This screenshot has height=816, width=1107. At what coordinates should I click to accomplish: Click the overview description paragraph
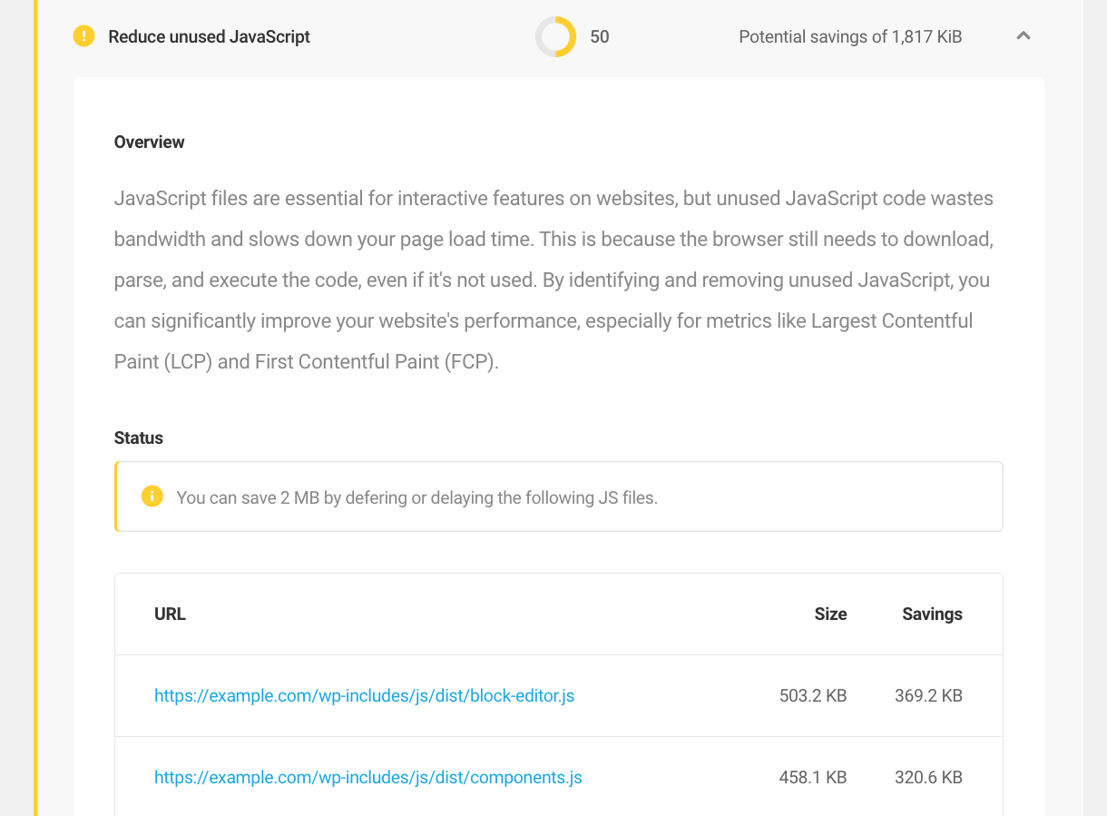click(553, 280)
